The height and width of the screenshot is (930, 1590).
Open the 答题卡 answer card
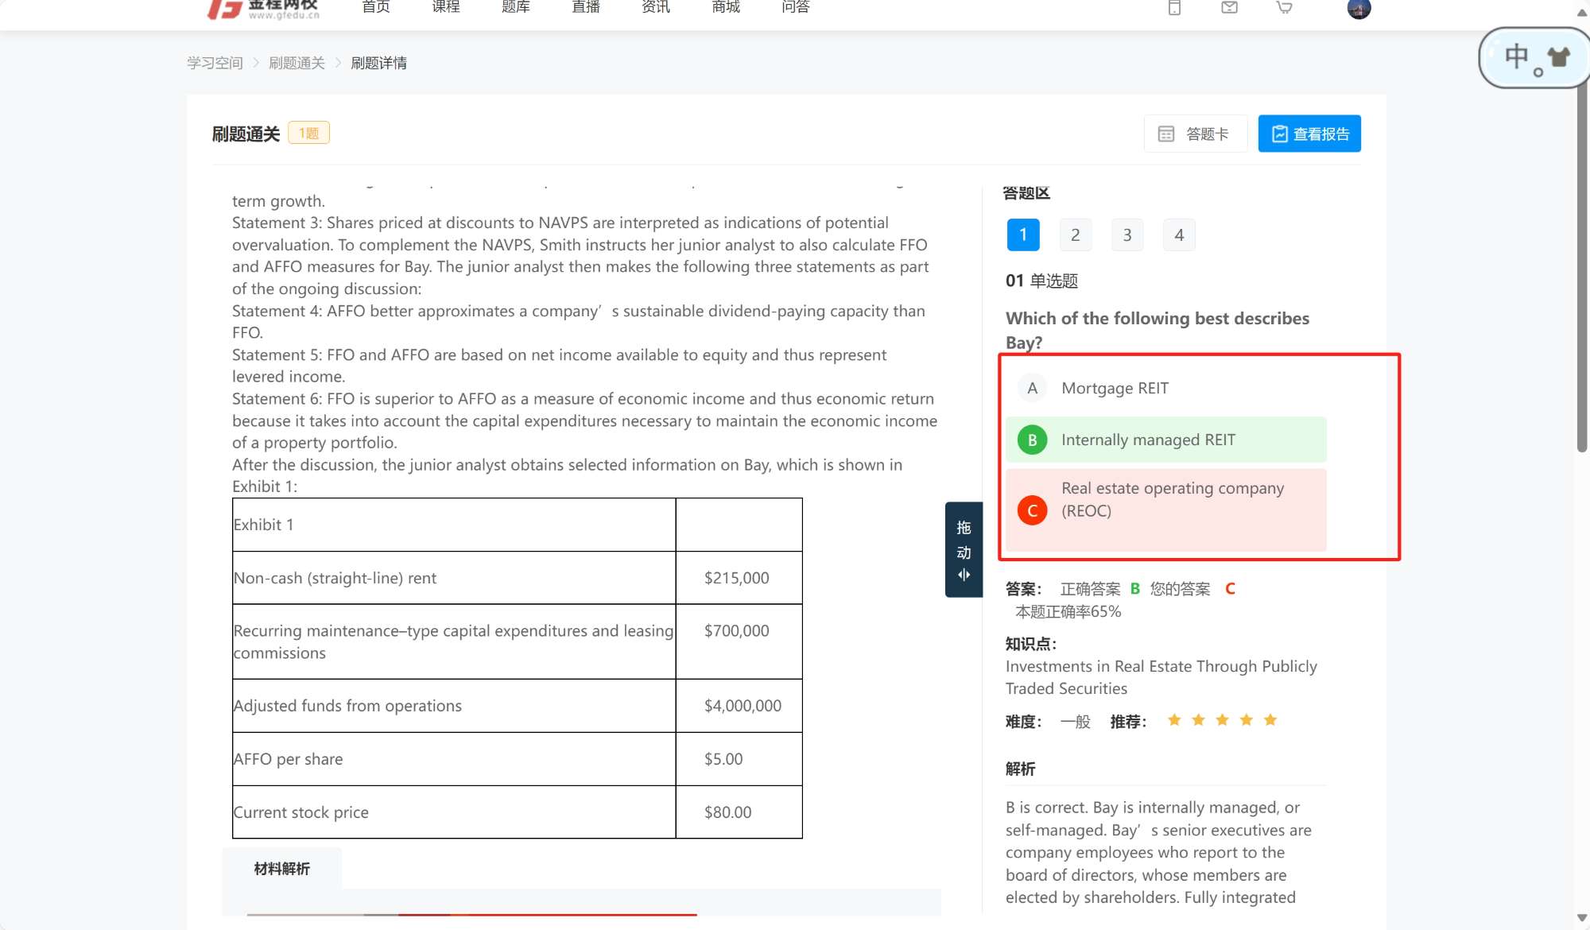pos(1195,134)
